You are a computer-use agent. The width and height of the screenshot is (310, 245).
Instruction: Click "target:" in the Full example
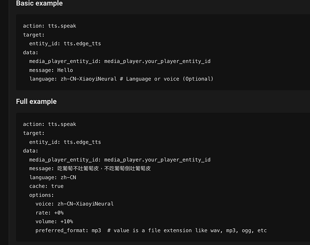click(x=33, y=133)
